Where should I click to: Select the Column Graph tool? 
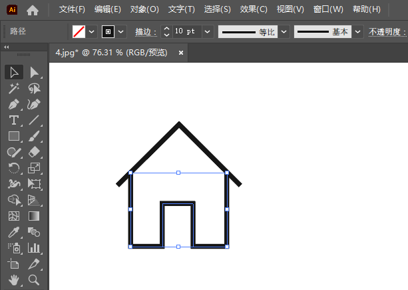click(x=34, y=248)
